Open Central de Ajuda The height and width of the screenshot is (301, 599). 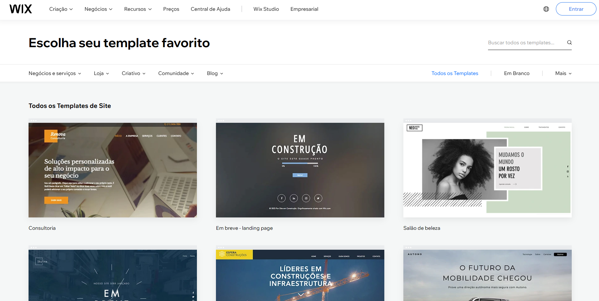click(x=211, y=9)
